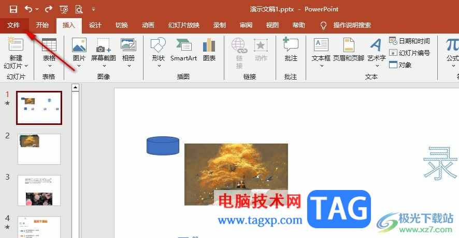This screenshot has width=459, height=238.
Task: Open the 帮助 (Help) tab
Action: pyautogui.click(x=298, y=25)
